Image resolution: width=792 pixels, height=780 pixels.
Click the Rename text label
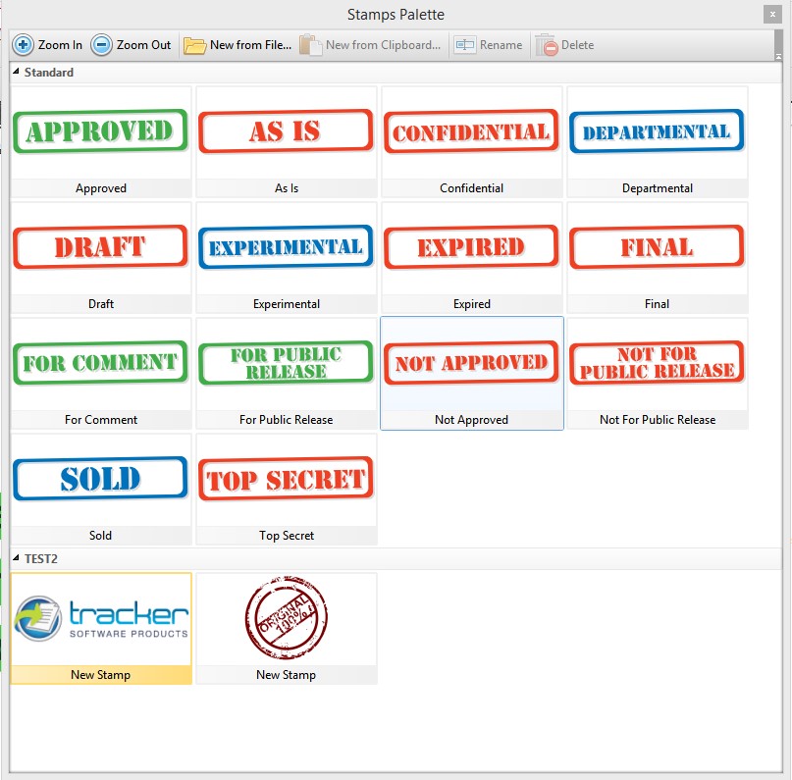[x=501, y=45]
